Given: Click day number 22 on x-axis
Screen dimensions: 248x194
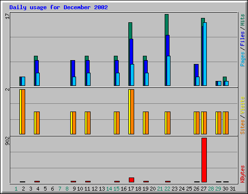Looking at the screenshot, I should (x=167, y=189).
